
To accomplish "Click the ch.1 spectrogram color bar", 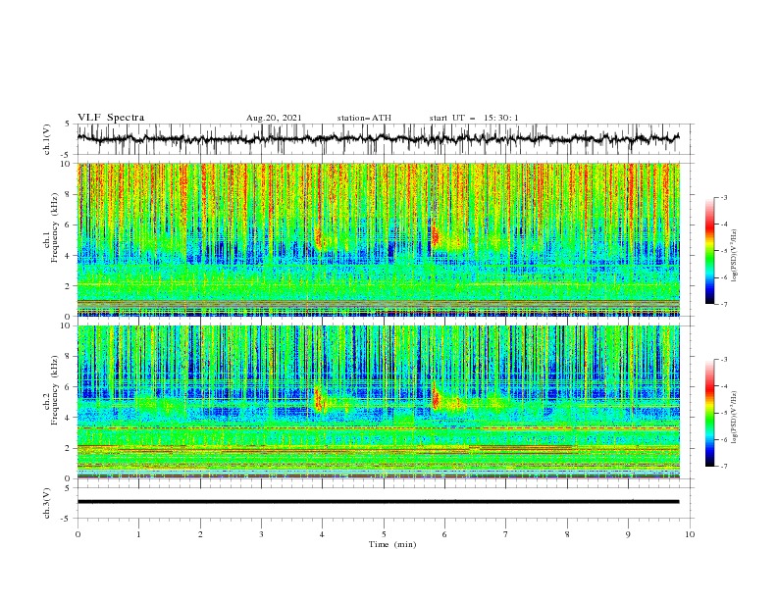I will 709,251.
